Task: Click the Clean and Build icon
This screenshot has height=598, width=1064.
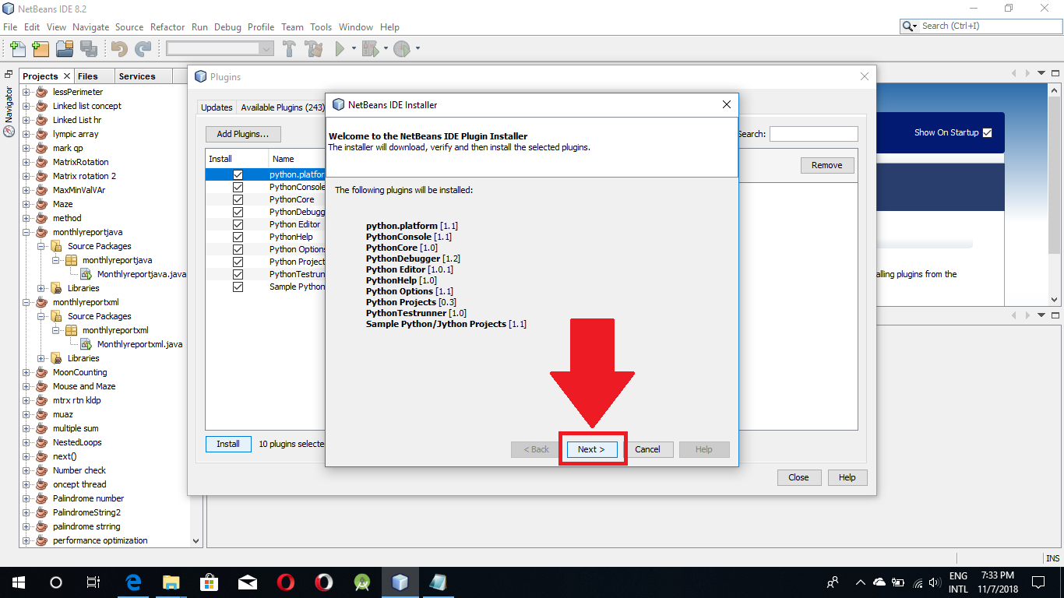Action: (x=314, y=49)
